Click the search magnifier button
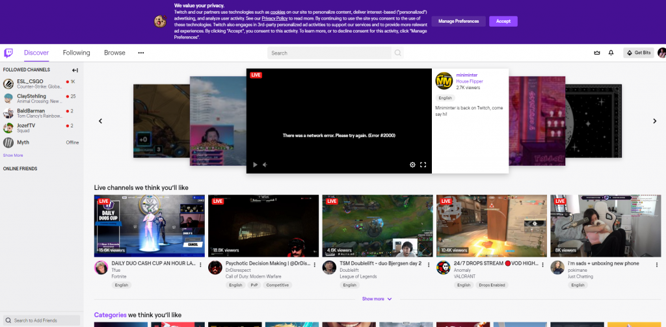Image resolution: width=666 pixels, height=327 pixels. click(397, 53)
